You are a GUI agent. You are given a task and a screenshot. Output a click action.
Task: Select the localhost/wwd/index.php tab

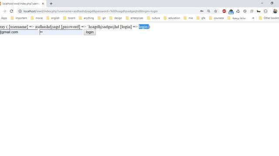pos(21,3)
